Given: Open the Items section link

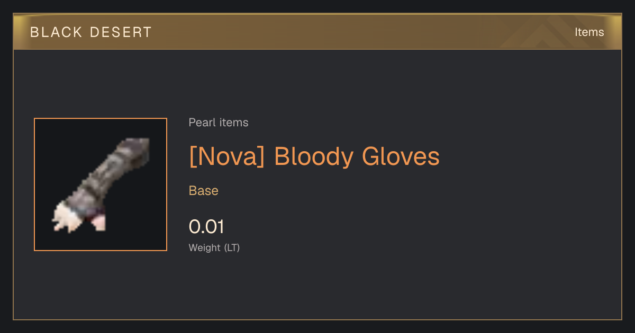Looking at the screenshot, I should tap(589, 32).
